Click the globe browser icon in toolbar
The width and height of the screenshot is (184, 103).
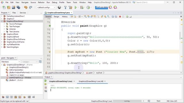click(60, 7)
